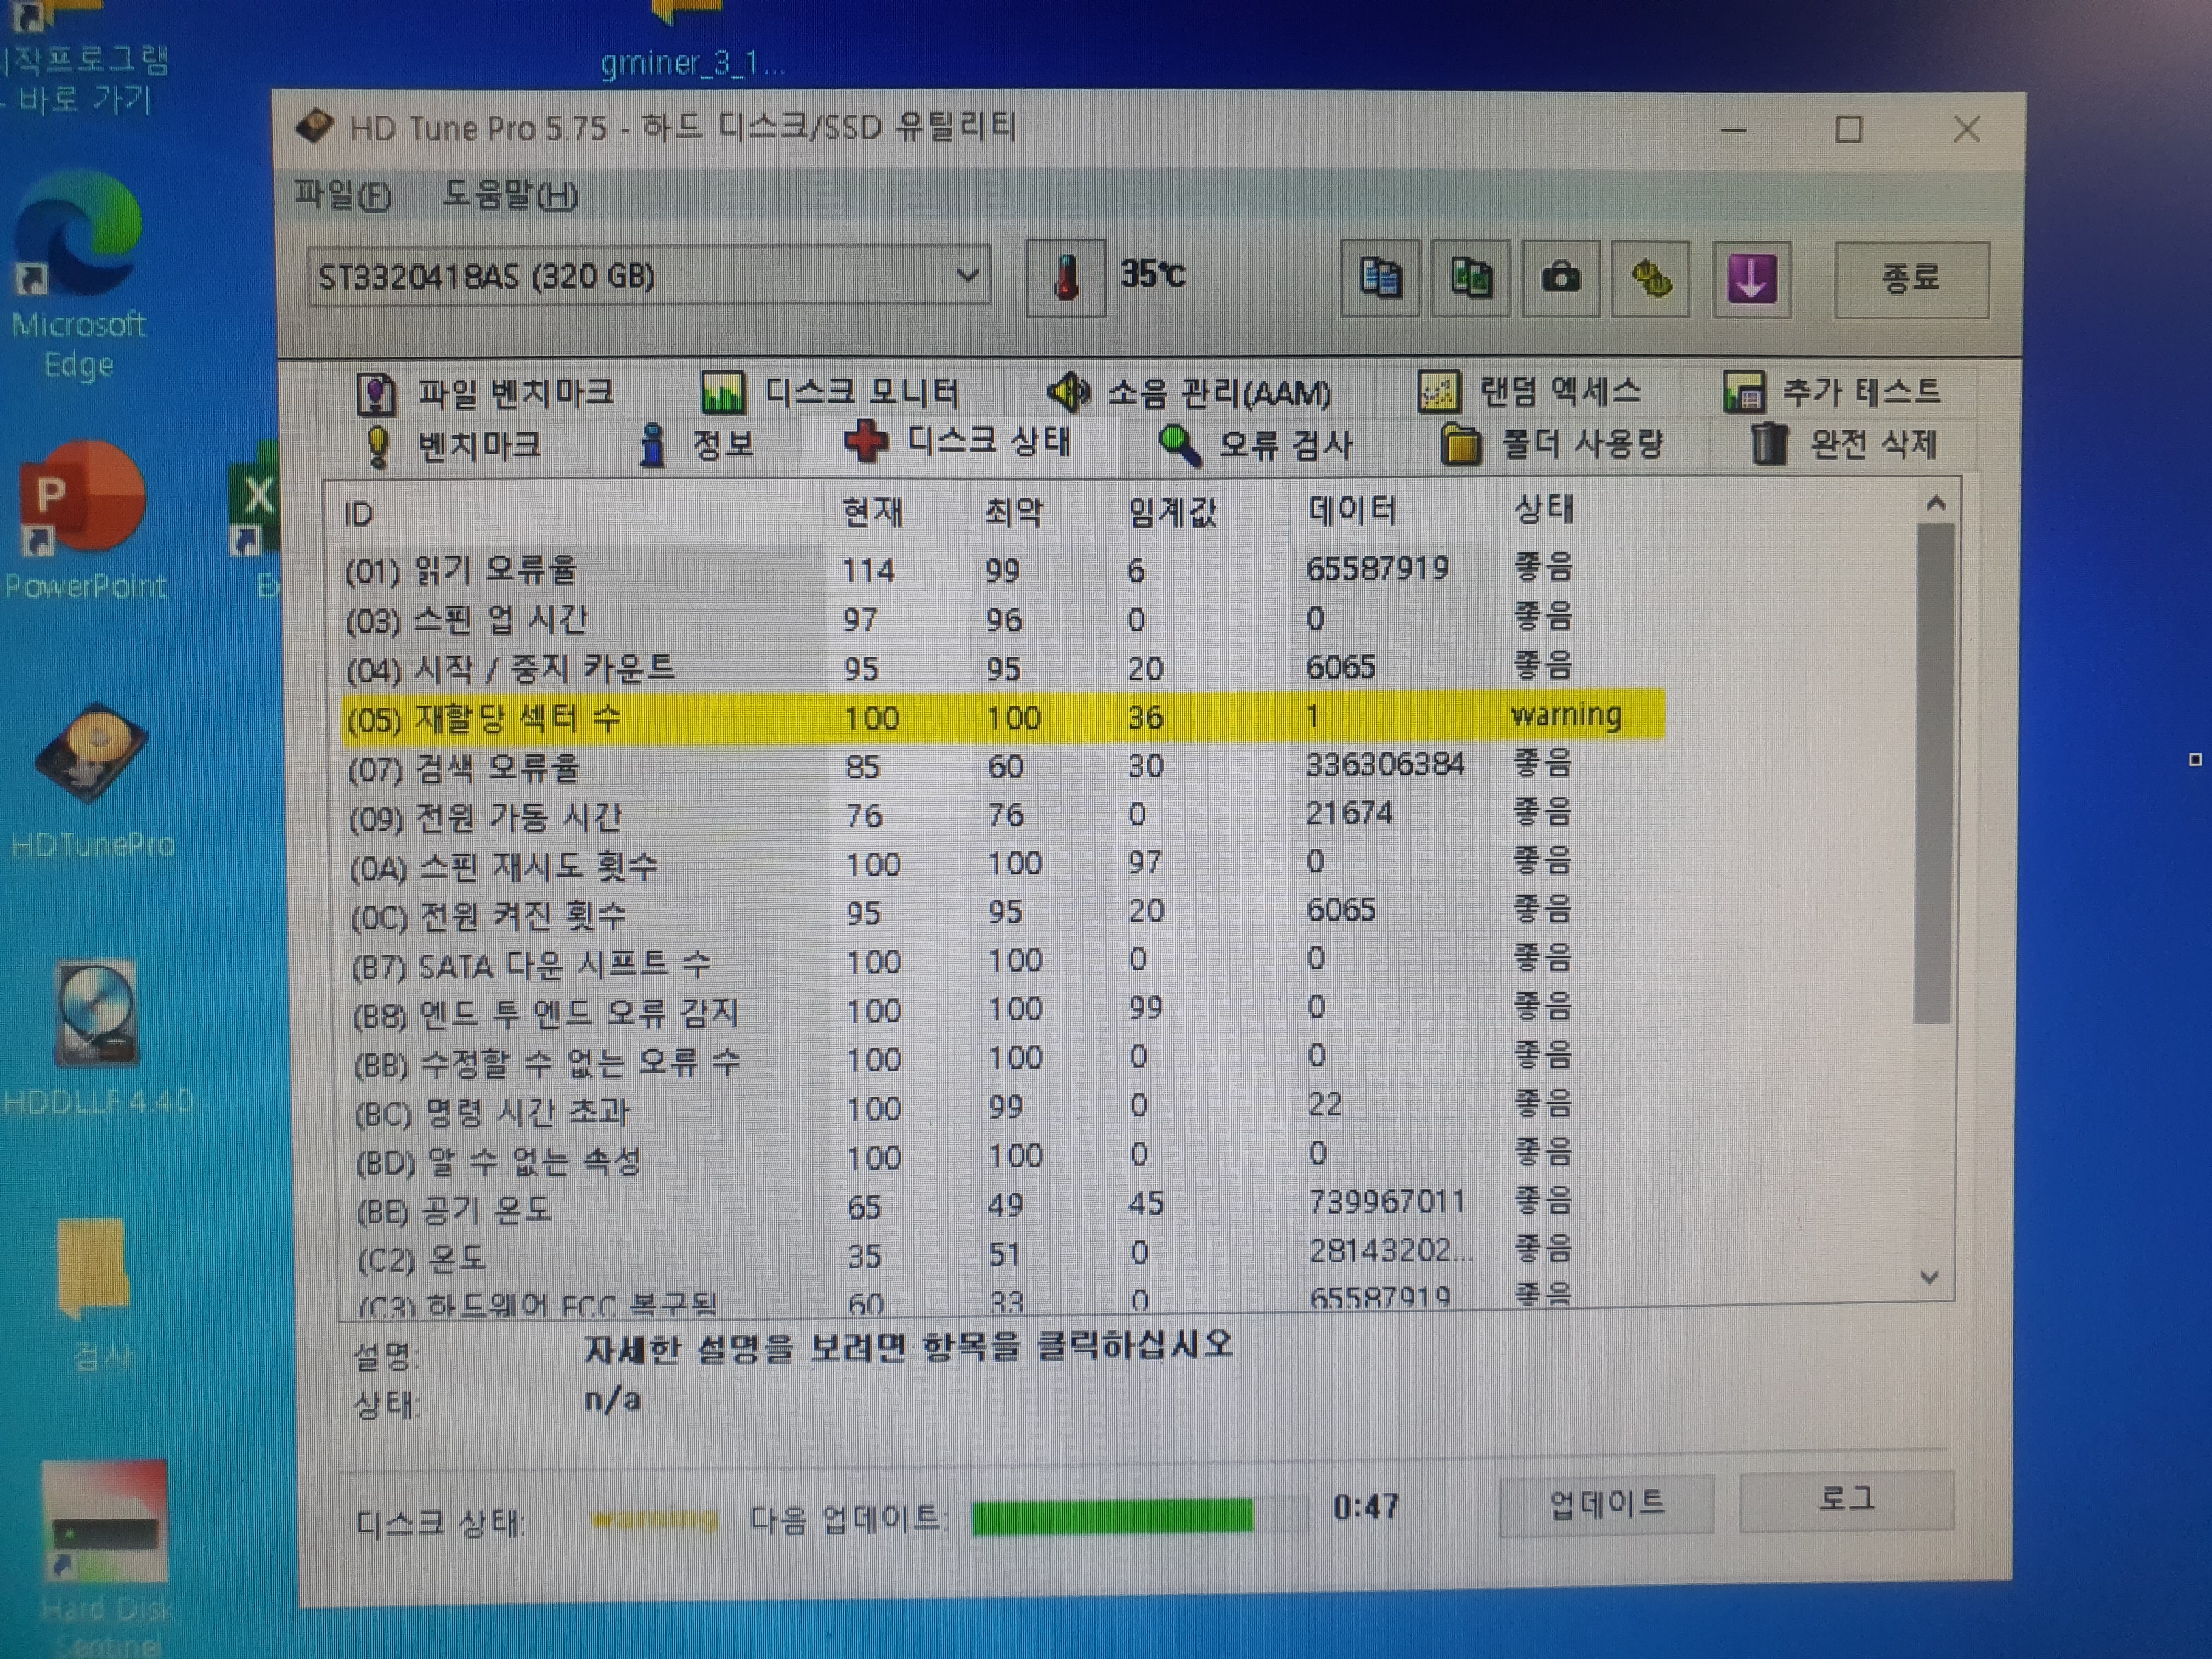
Task: Switch to the 랜덤 엑세스 tab
Action: point(1530,392)
